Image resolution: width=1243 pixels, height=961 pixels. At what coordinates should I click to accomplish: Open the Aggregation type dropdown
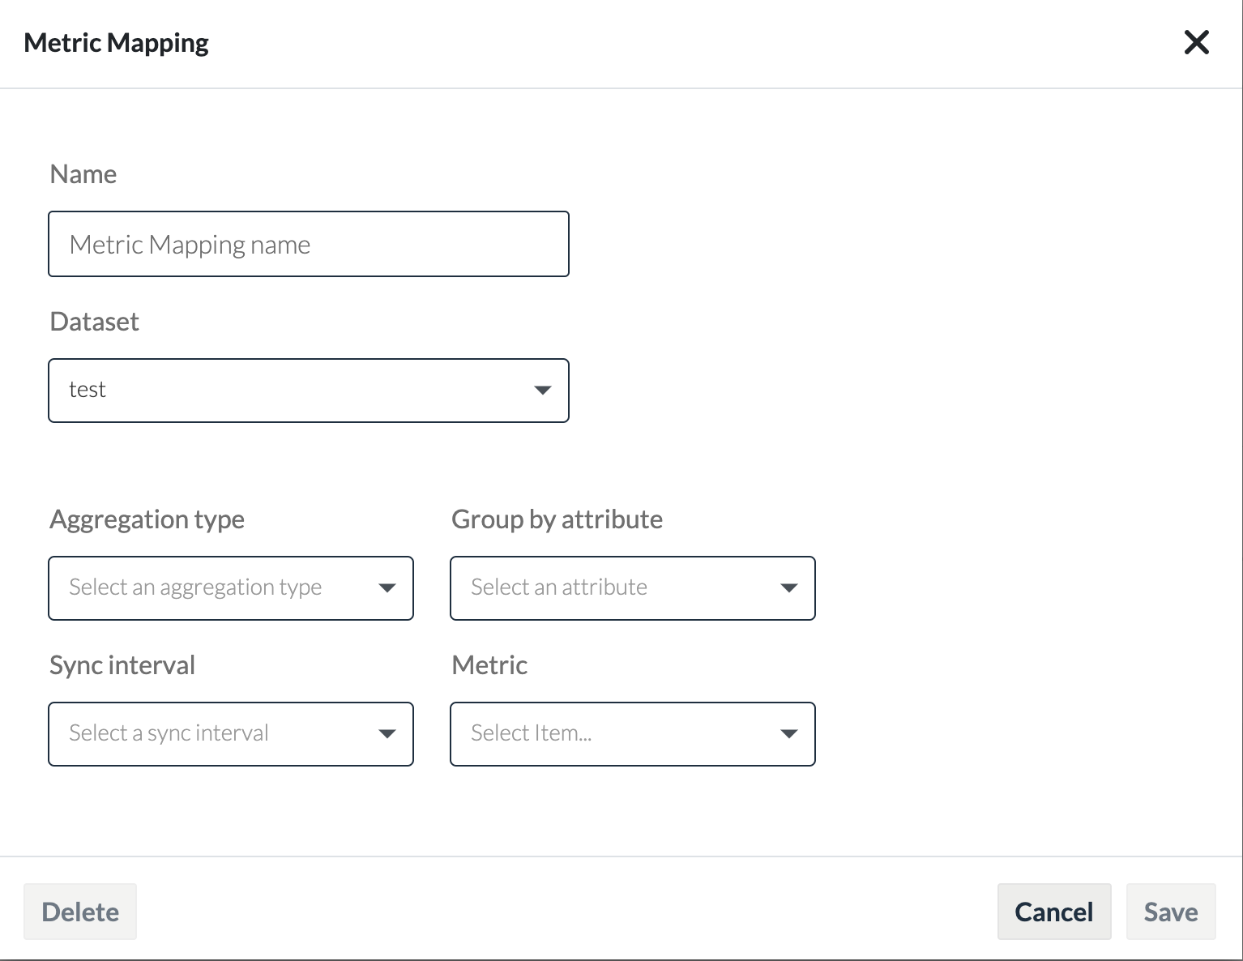(x=231, y=588)
